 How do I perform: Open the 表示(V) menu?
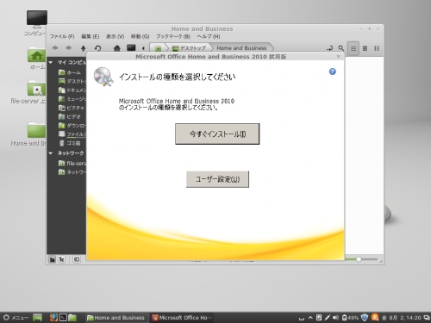click(115, 36)
